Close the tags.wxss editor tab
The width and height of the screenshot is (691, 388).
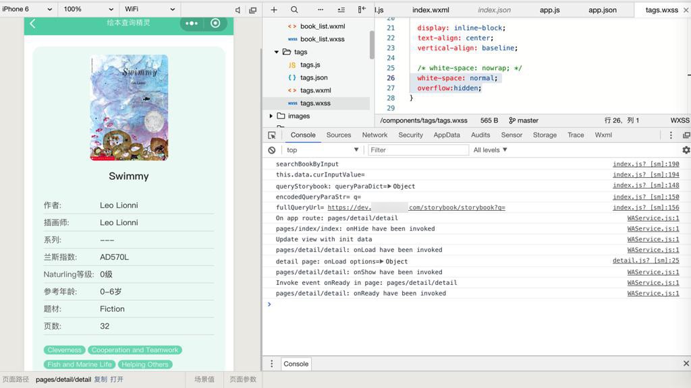pyautogui.click(x=686, y=9)
